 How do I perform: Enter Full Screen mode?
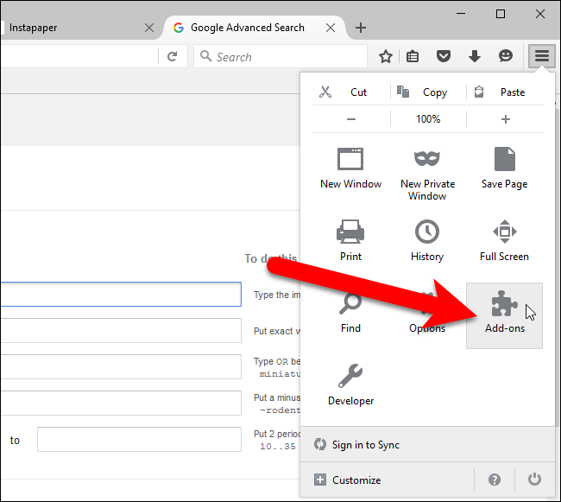point(504,240)
